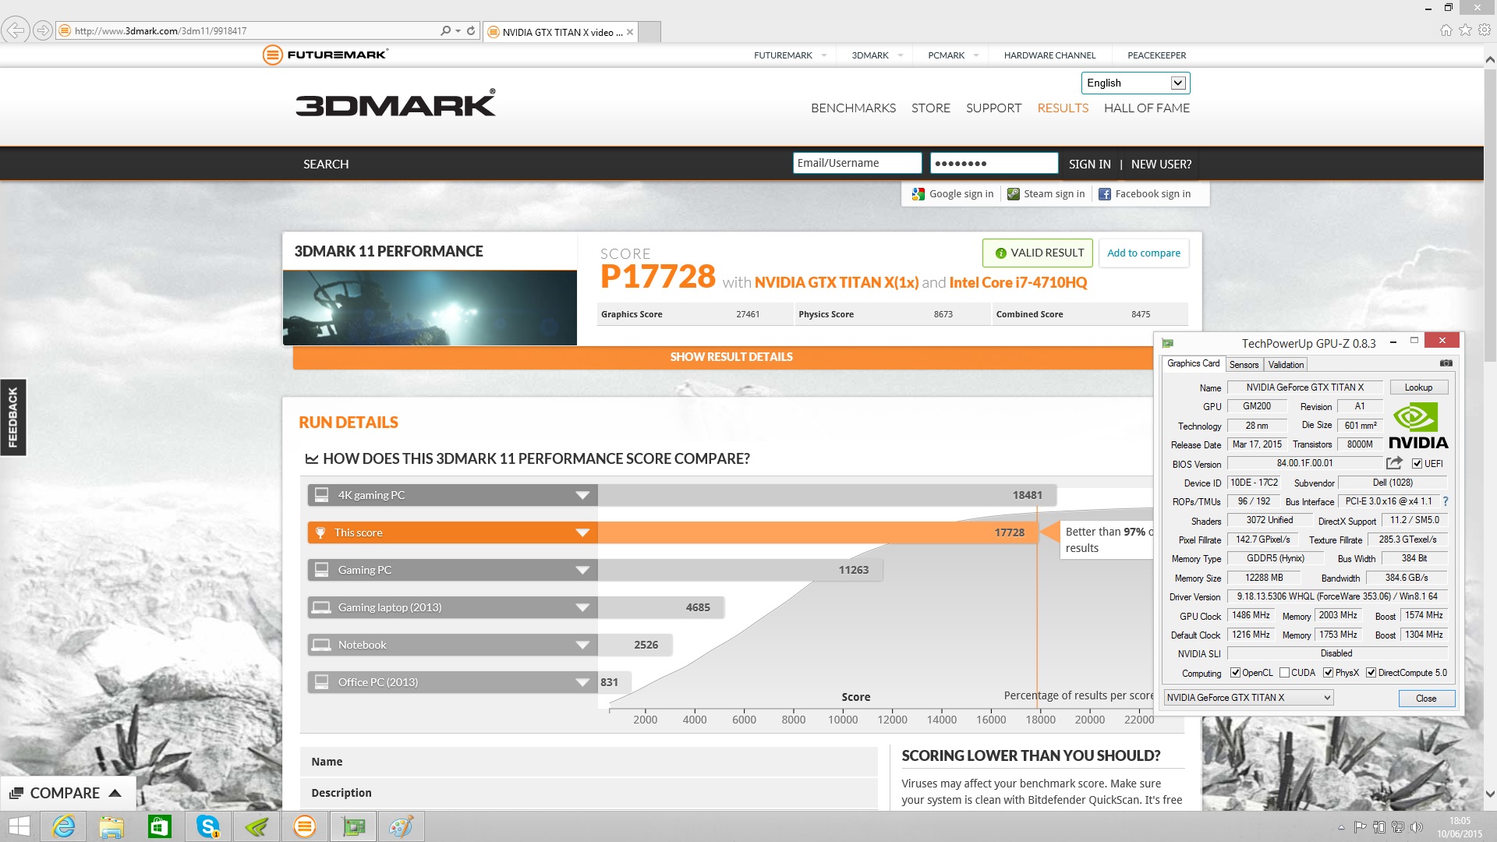Open NVIDIA GeForce Experience taskbar icon

(x=257, y=826)
